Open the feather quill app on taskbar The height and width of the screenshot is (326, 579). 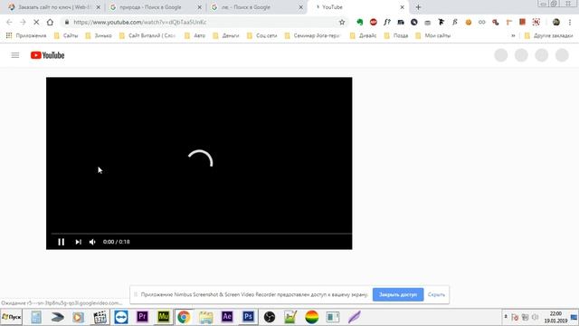click(x=354, y=317)
